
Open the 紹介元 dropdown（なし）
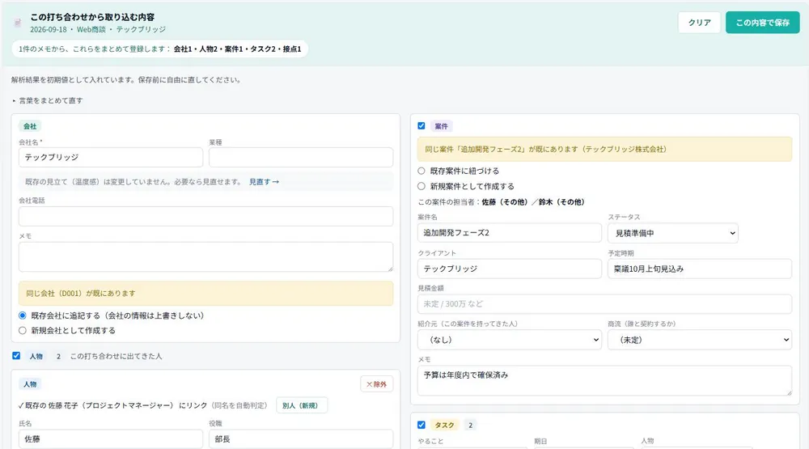pos(509,340)
